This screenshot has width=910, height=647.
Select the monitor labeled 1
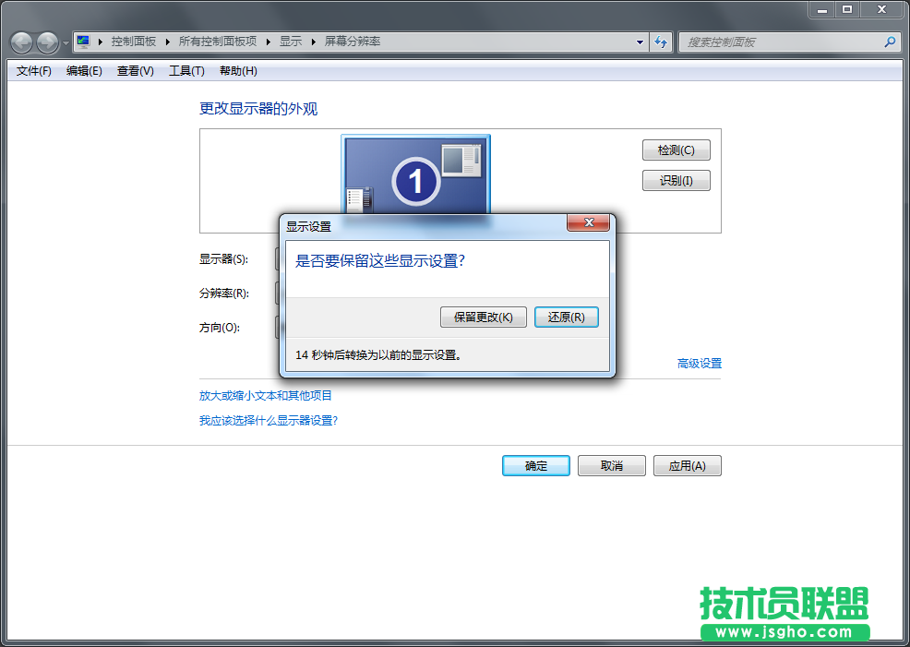(x=416, y=180)
